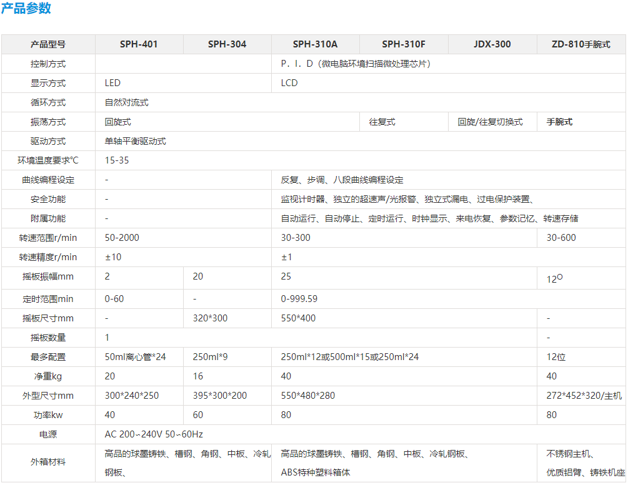Select the JDX-300 column header

(492, 44)
